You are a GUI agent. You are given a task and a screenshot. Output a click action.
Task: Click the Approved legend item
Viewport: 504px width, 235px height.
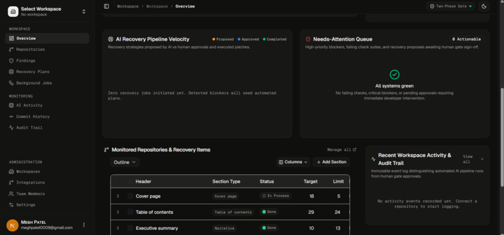point(248,39)
